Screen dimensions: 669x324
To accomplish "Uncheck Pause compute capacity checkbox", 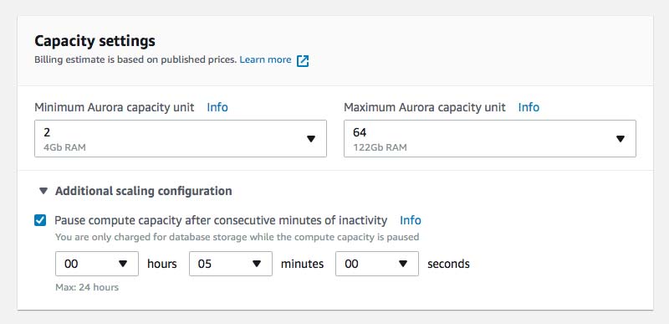I will 40,221.
